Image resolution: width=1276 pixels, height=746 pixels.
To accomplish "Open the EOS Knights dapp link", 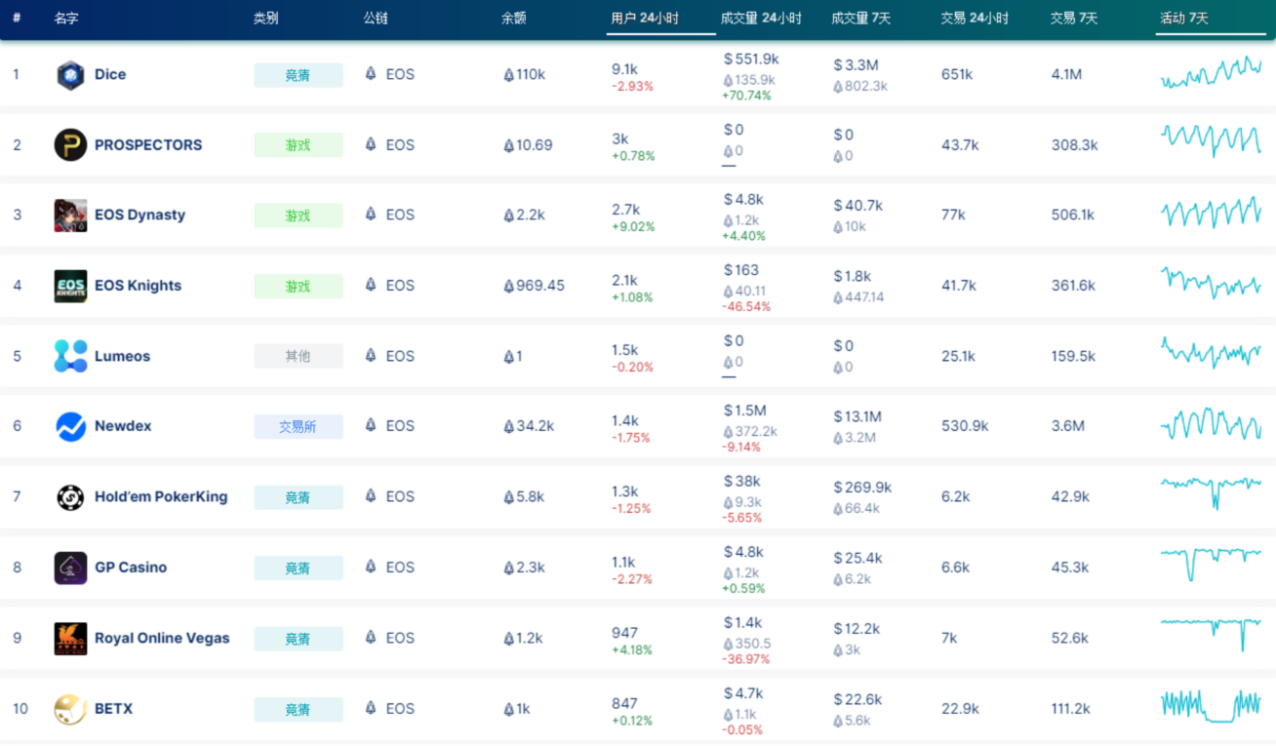I will click(138, 286).
